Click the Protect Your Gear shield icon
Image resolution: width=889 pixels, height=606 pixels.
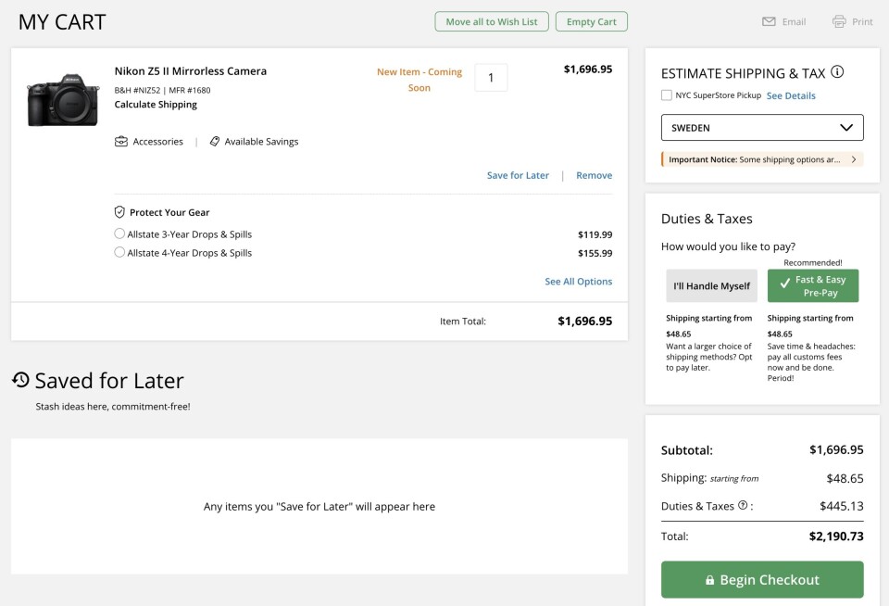click(x=119, y=212)
